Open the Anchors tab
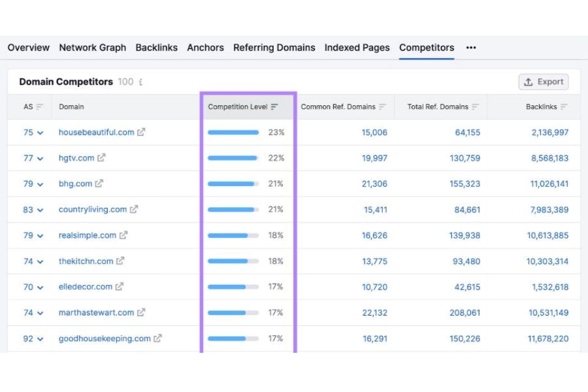Viewport: 588px width, 392px height. click(x=206, y=48)
